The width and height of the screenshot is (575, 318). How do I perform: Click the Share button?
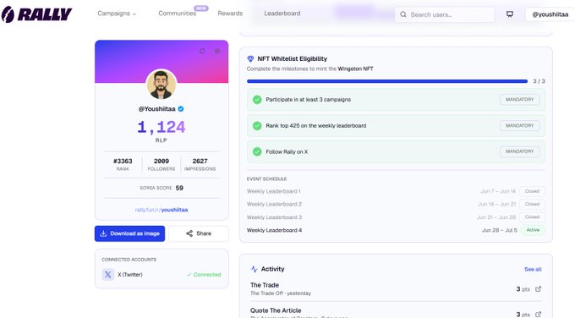pyautogui.click(x=199, y=233)
